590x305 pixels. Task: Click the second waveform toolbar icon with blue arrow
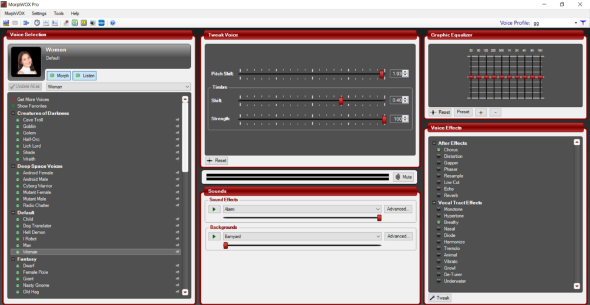point(55,23)
